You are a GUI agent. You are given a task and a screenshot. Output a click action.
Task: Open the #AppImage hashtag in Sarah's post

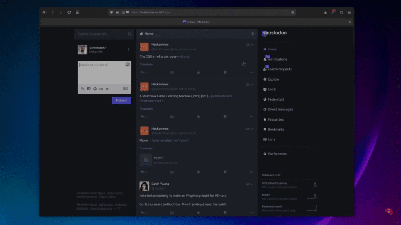coord(193,196)
